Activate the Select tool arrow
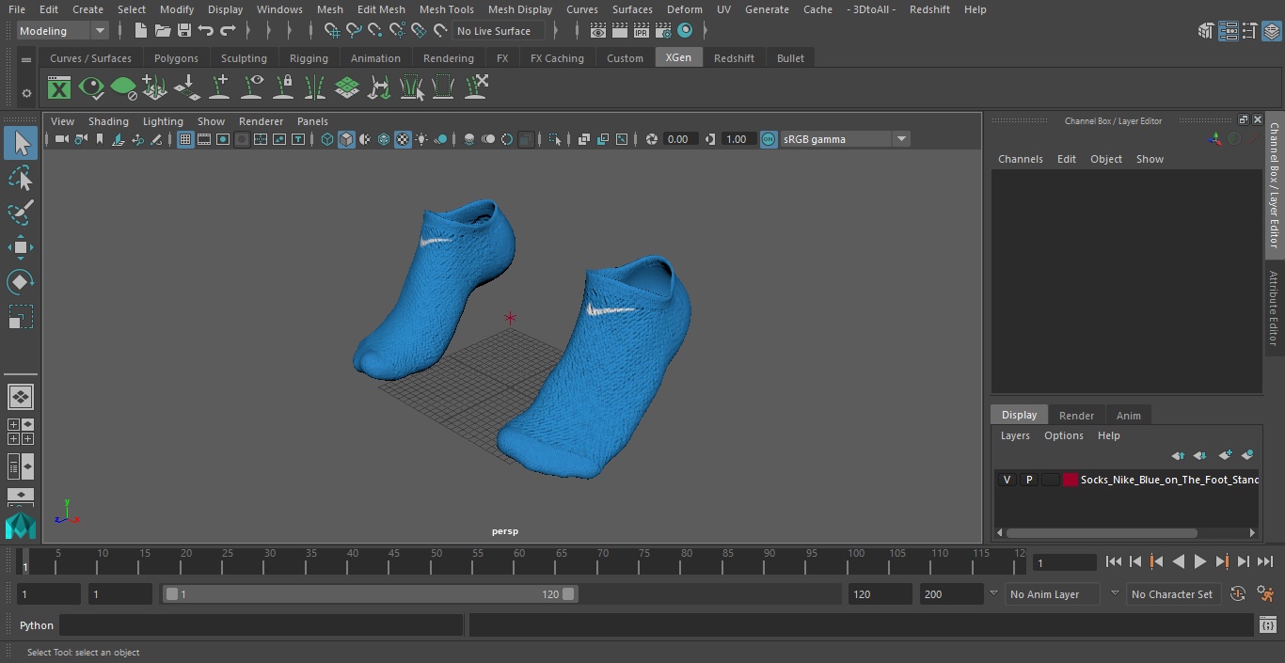Screen dimensions: 1285x663 click(x=21, y=143)
